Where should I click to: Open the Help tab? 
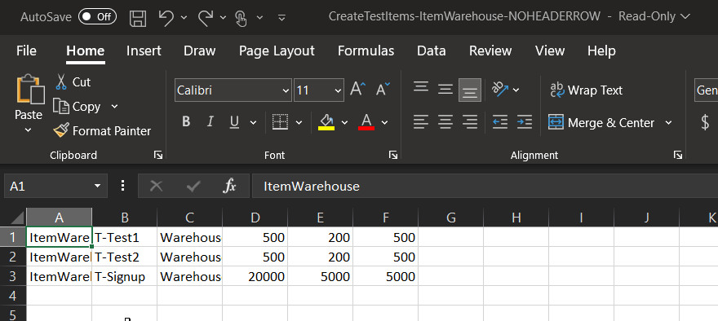click(x=601, y=51)
